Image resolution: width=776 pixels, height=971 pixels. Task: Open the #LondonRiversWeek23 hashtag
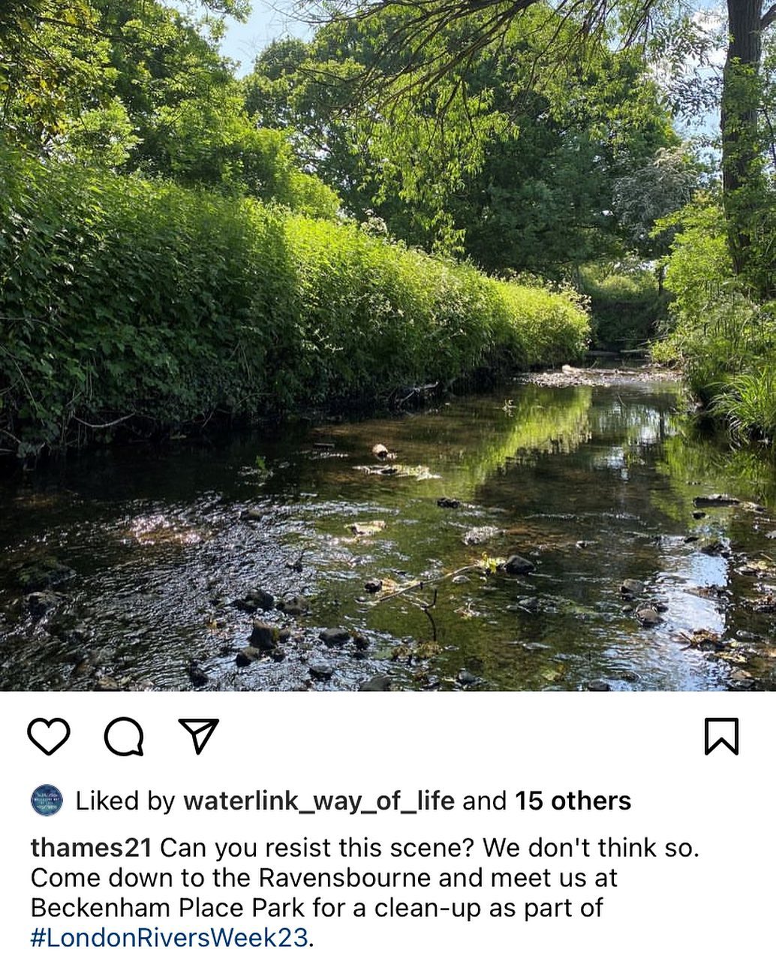(170, 938)
